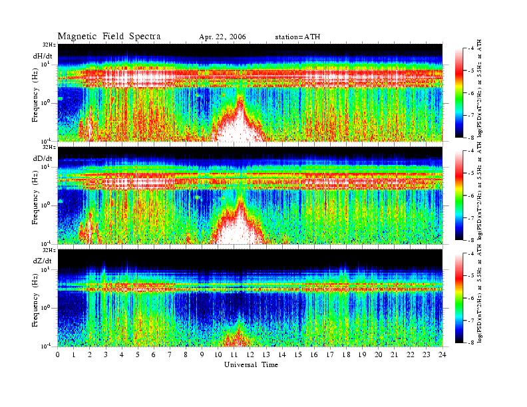The height and width of the screenshot is (407, 527).
Task: Click the dZ/dt panel label
Action: tap(43, 261)
